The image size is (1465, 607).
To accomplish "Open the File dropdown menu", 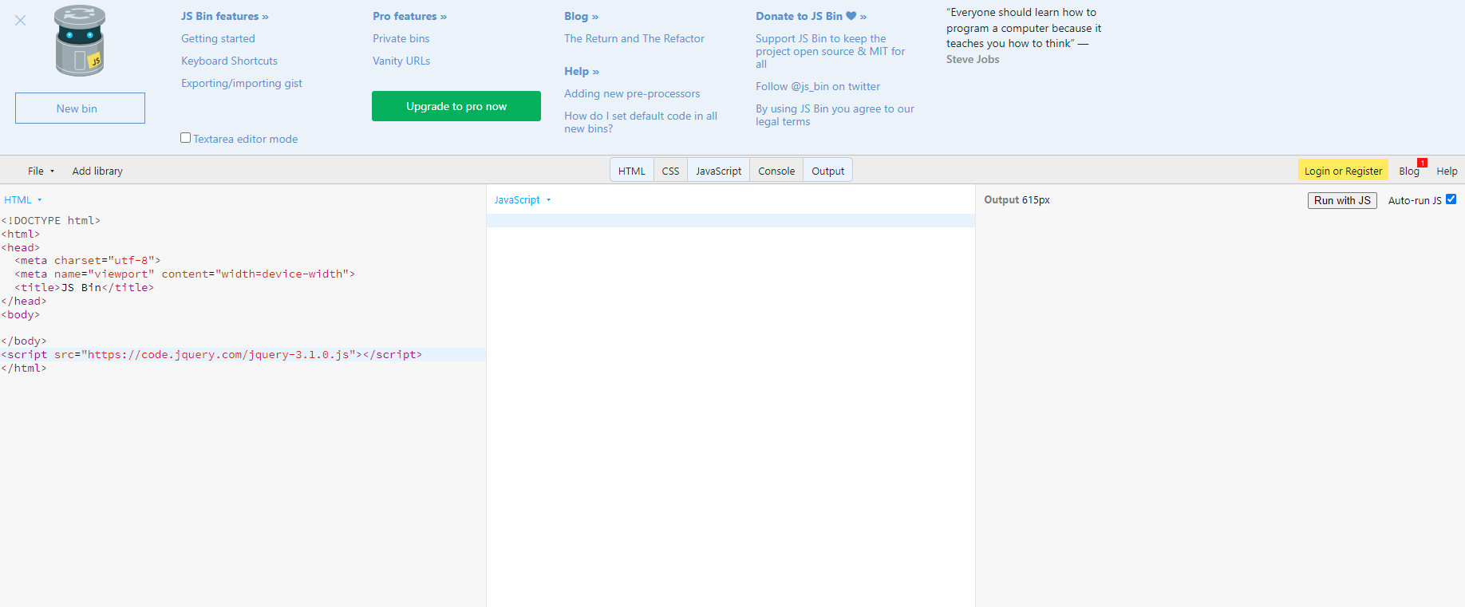I will click(41, 171).
